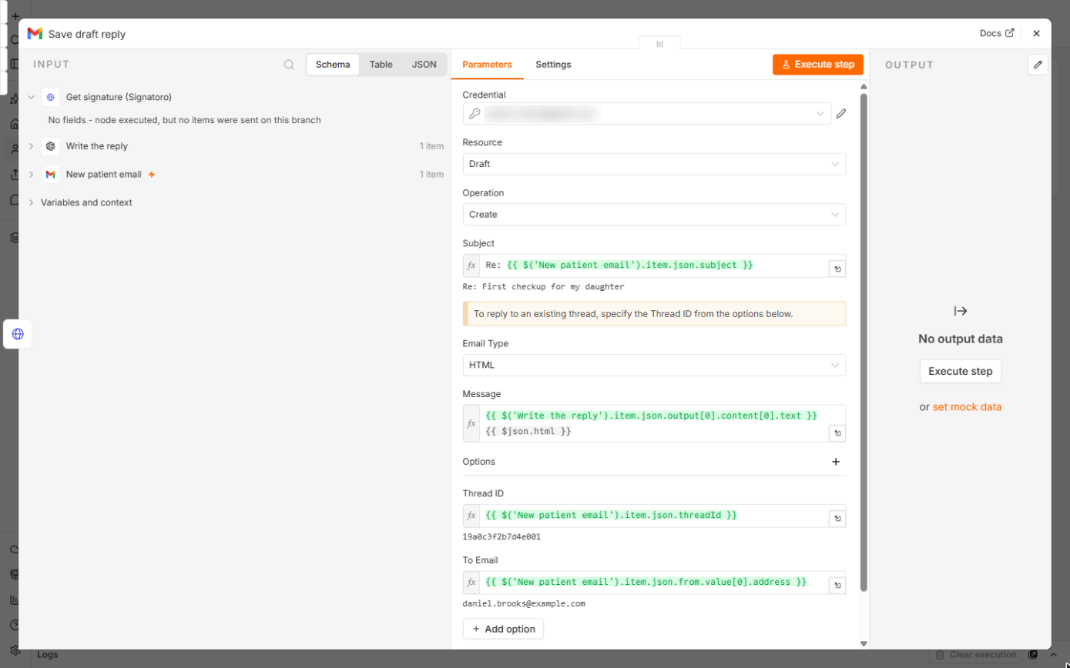Click the fx icon of the To Email field
1070x668 pixels.
click(x=471, y=583)
